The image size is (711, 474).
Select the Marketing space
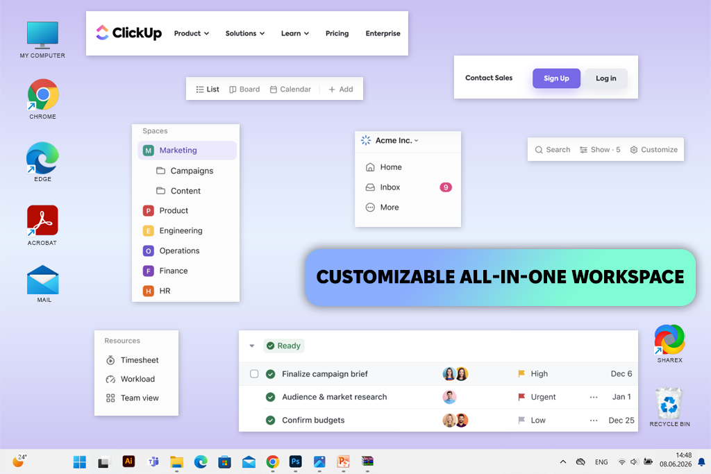(187, 151)
